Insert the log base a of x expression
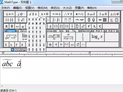Screen dimensions: 123x92 97,37
